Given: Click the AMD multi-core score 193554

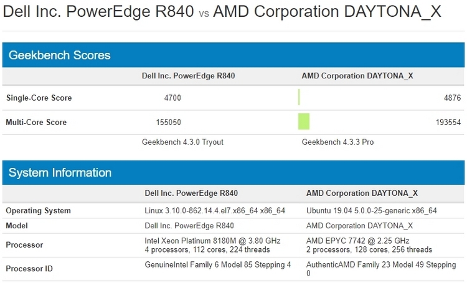Looking at the screenshot, I should pyautogui.click(x=448, y=123).
